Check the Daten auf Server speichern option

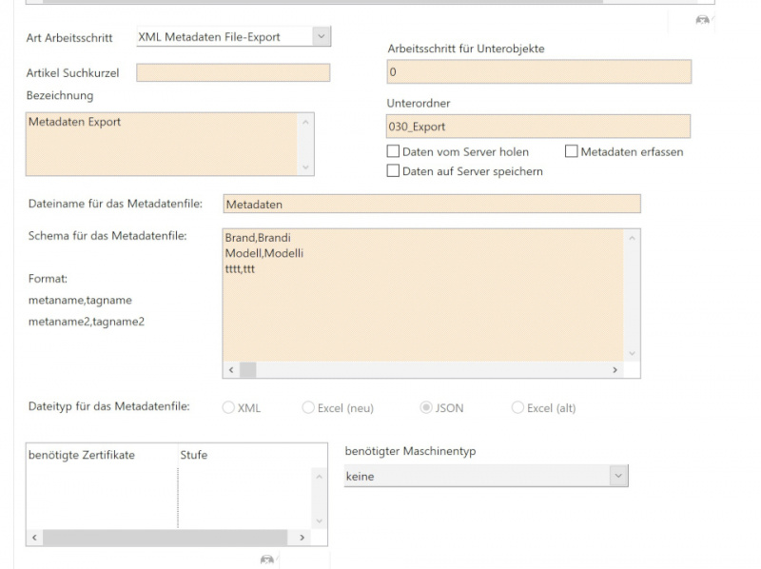393,171
